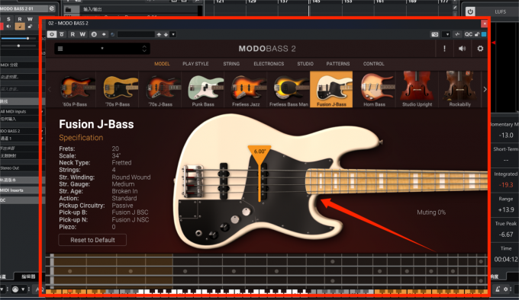
Task: Click the next-models right arrow
Action: (x=485, y=89)
